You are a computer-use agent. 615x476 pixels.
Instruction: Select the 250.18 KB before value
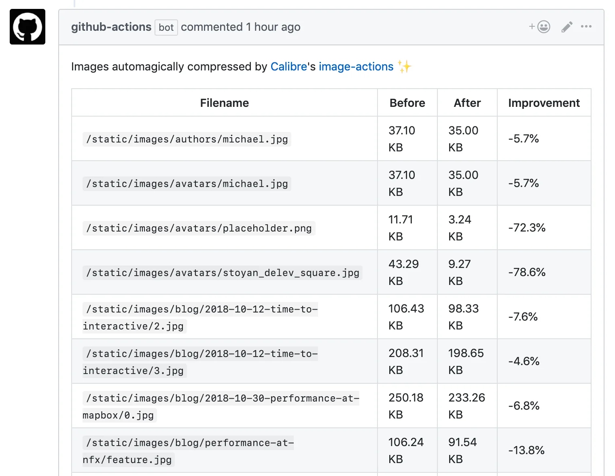(406, 406)
